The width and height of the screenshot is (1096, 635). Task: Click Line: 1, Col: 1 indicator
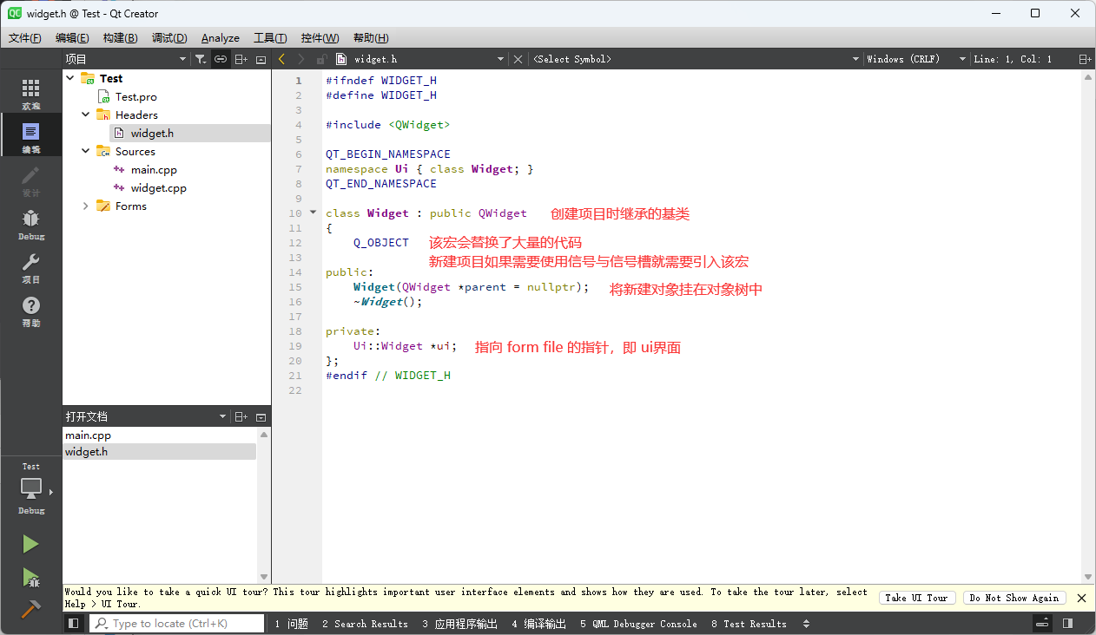click(1013, 59)
